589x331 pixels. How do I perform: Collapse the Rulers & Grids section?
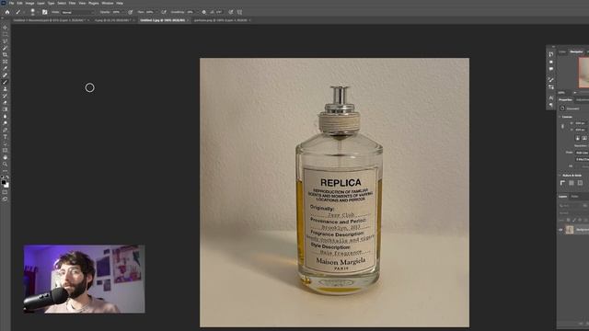560,176
